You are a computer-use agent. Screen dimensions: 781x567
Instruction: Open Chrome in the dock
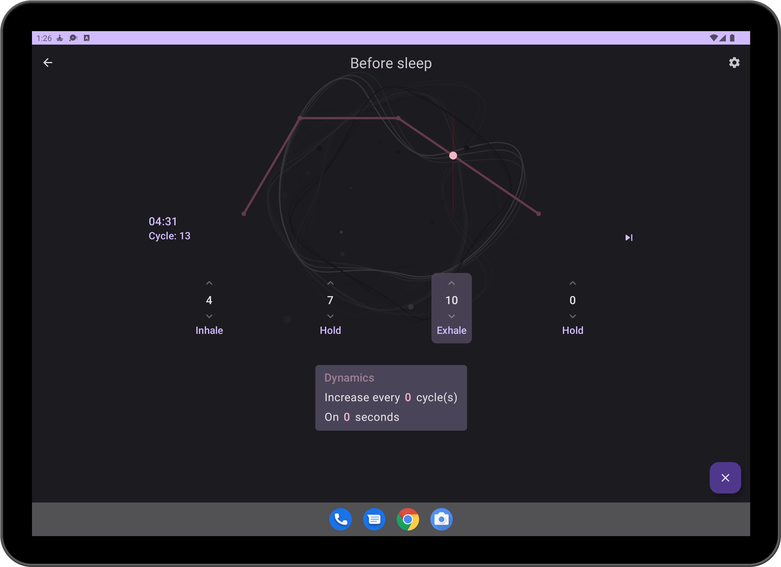pos(408,519)
